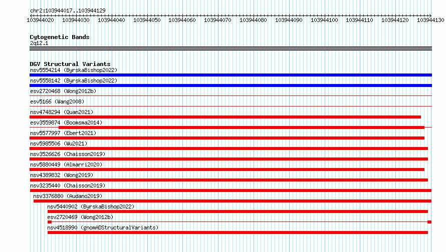Open the esv2720468 (Wong2012b) variant label
Viewport: 446px width, 252px height.
(63, 91)
